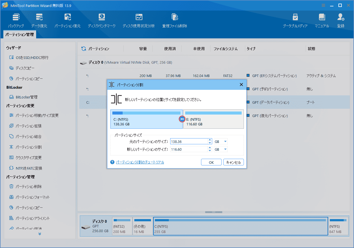Select the E: (NTFS) 116.60 GB block
The width and height of the screenshot is (354, 248).
click(x=214, y=119)
